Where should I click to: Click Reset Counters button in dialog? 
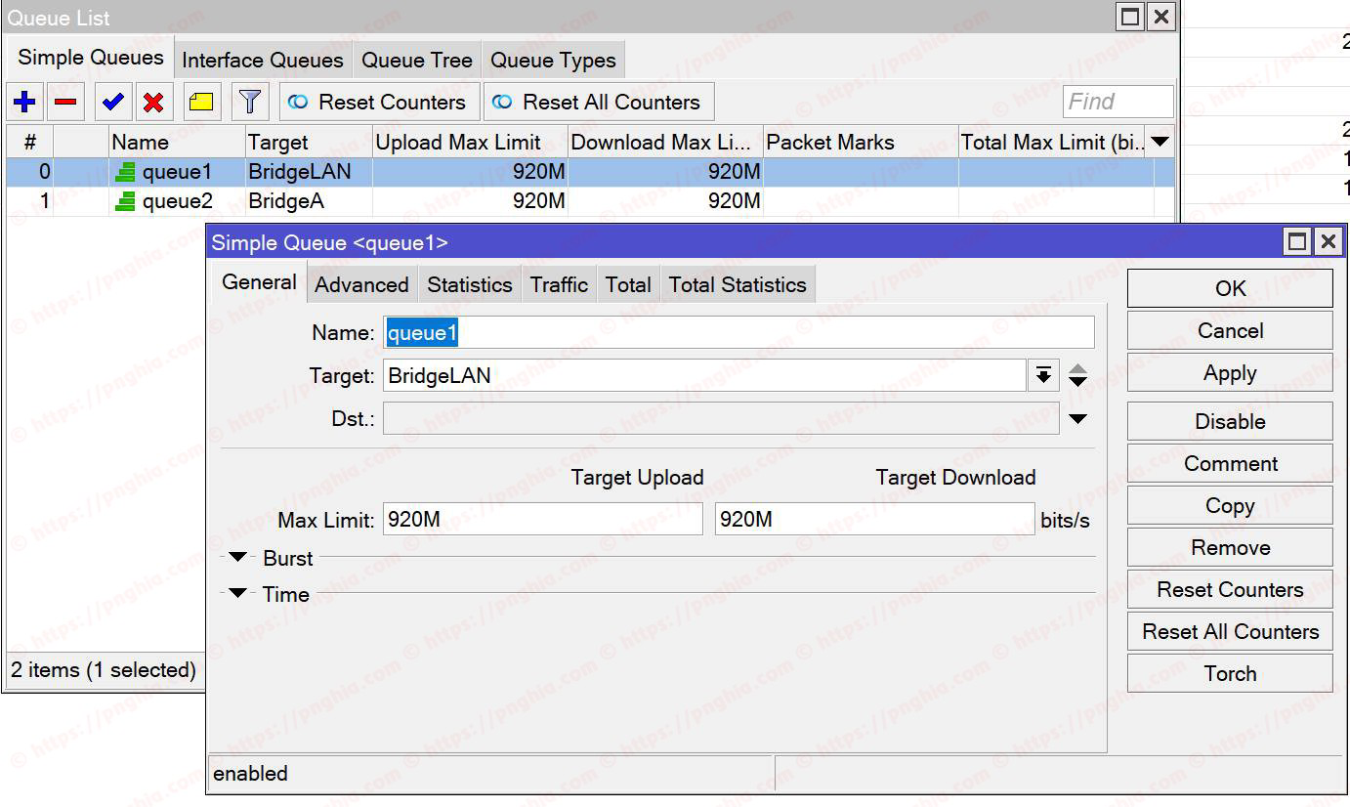(x=1230, y=589)
